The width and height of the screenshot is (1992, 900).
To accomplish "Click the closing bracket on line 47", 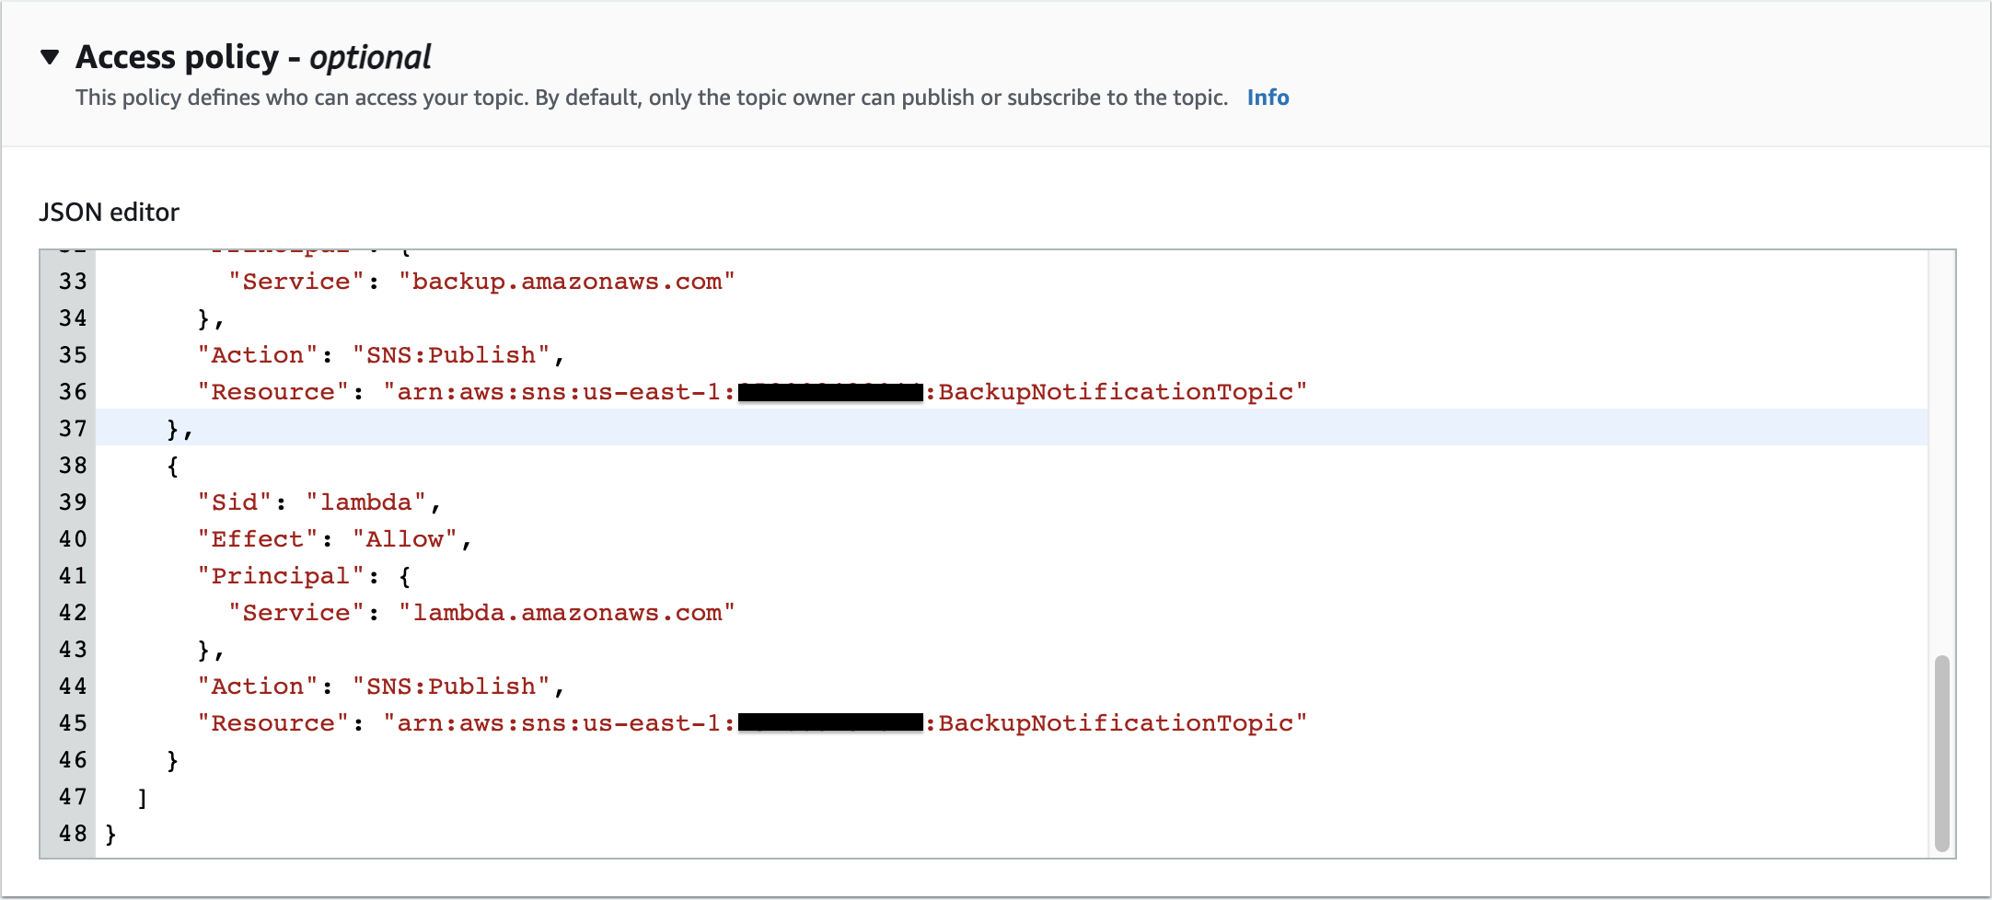I will tap(142, 796).
